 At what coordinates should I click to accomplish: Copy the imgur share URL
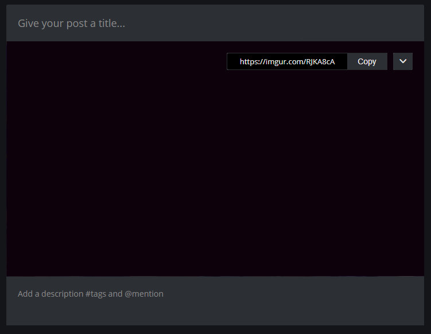tap(367, 61)
